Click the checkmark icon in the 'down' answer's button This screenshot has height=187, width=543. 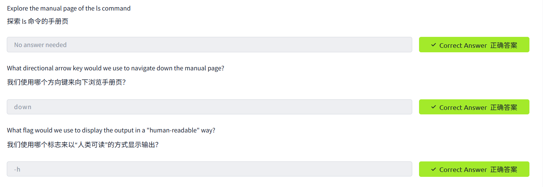click(x=433, y=107)
